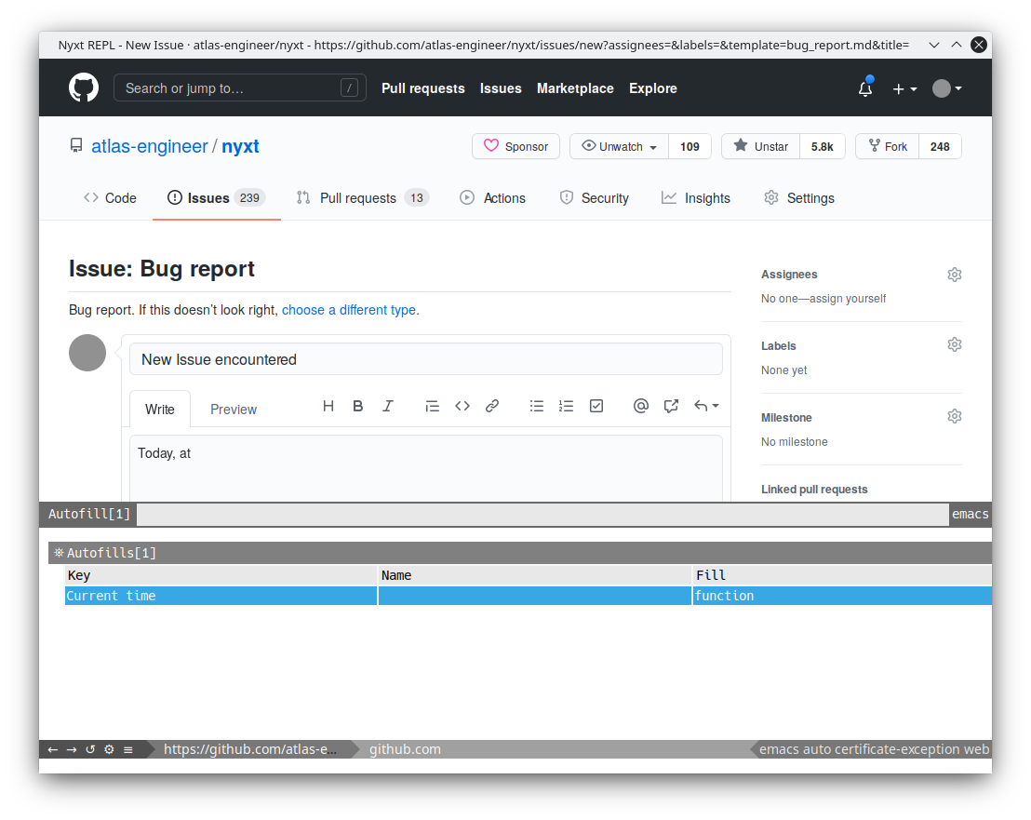Select the Current time autofill row
The width and height of the screenshot is (1031, 820).
528,596
